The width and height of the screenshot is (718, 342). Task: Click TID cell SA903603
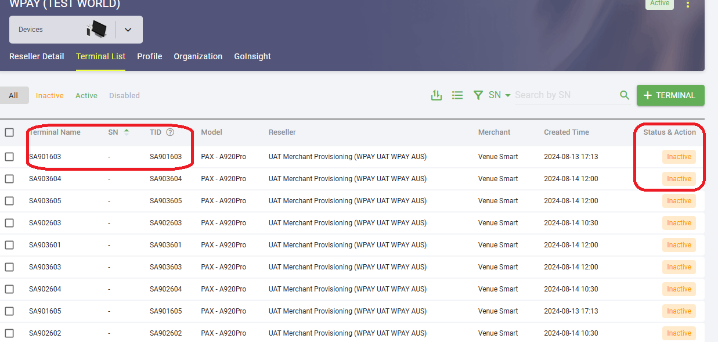(x=166, y=267)
